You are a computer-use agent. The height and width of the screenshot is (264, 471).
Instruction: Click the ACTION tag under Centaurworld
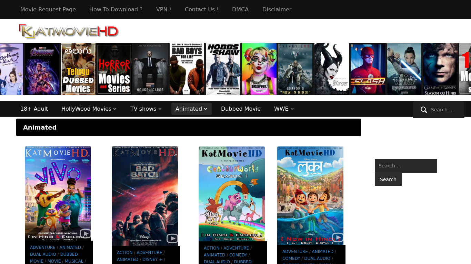(212, 248)
